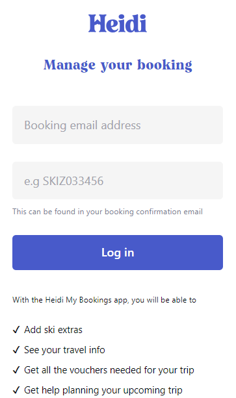
Task: Click the checkmark next to vouchers item
Action: [16, 370]
